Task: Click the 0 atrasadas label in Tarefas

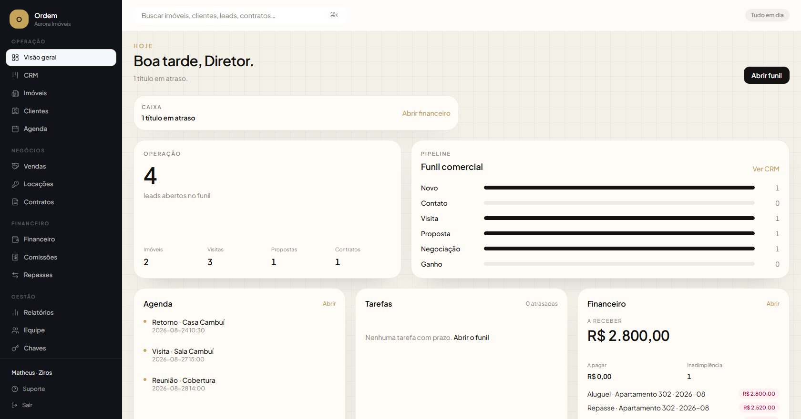Action: pos(541,304)
